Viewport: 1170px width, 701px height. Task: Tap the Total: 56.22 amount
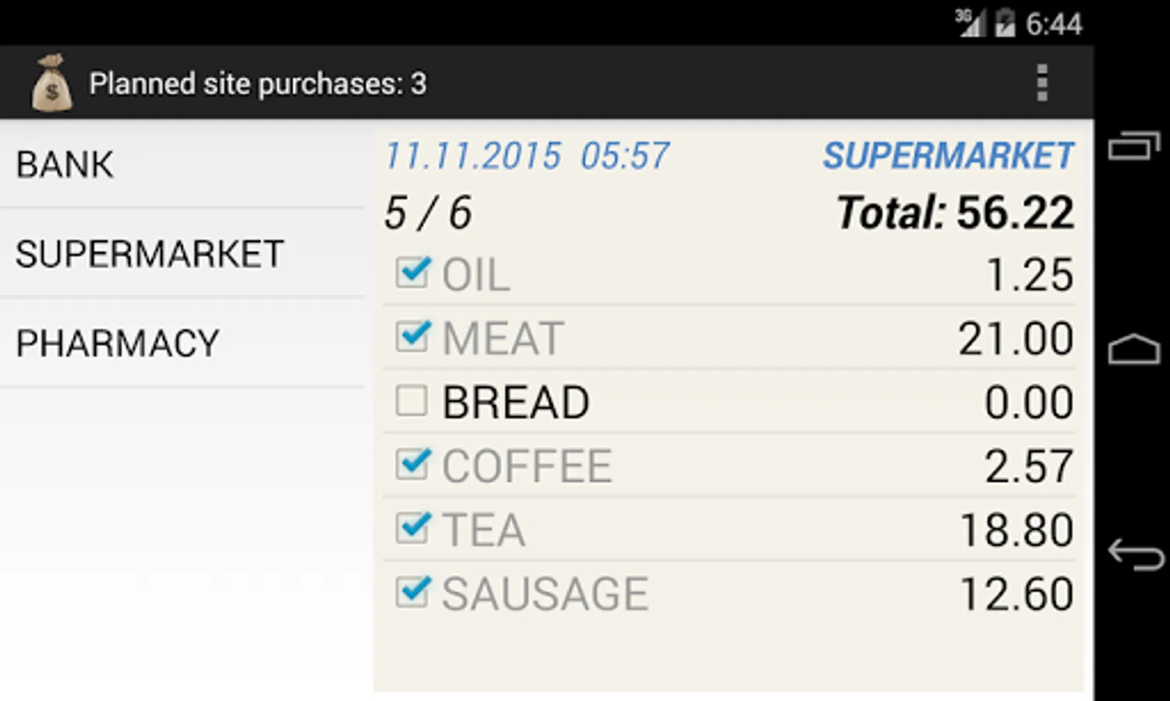pos(956,213)
